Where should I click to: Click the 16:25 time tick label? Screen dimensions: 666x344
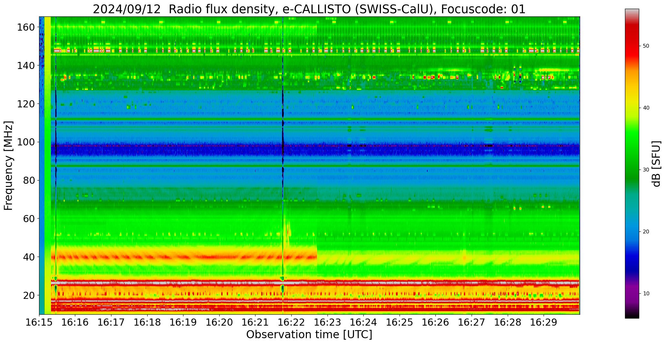pos(400,322)
